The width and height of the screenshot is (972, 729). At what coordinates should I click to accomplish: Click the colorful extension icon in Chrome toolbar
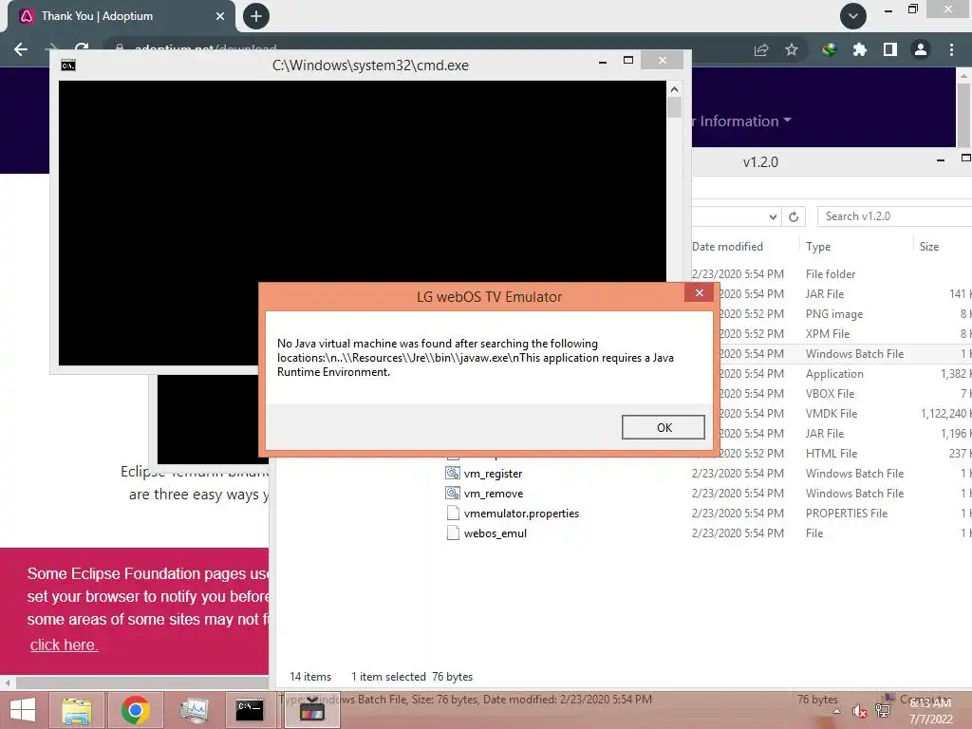coord(830,49)
